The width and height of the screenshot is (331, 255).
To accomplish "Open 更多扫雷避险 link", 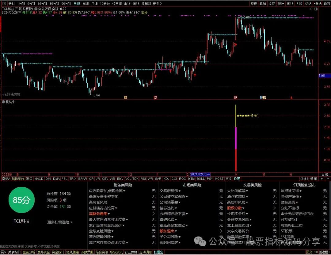I will pos(60,222).
